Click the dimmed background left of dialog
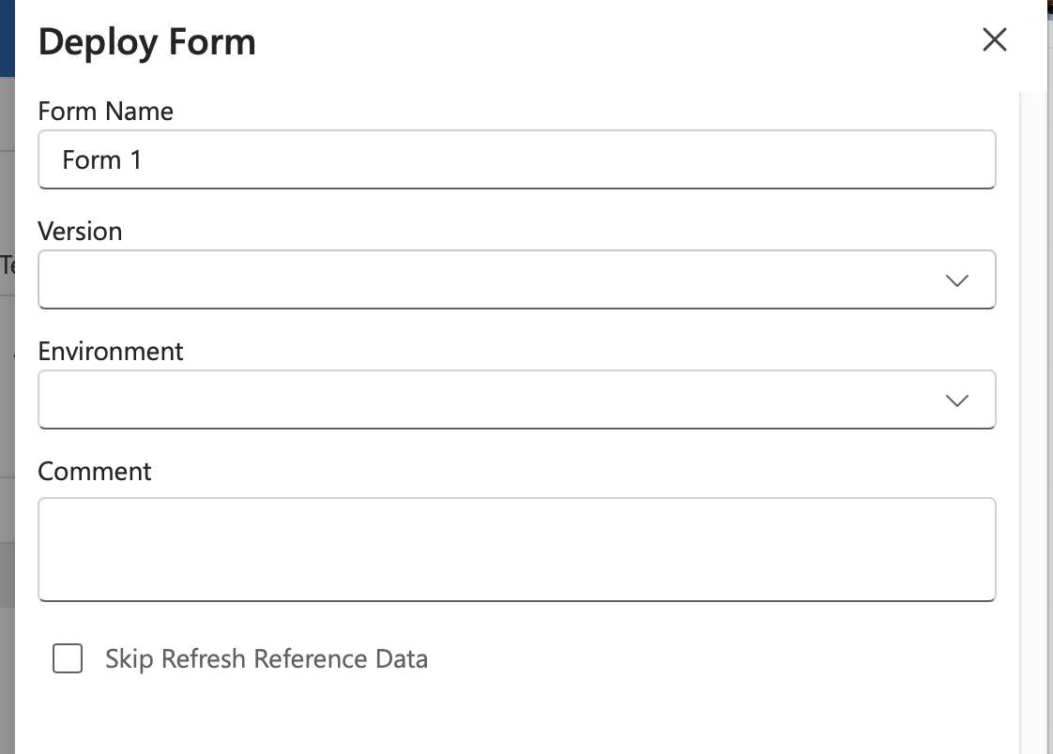Image resolution: width=1053 pixels, height=754 pixels. (x=7, y=422)
